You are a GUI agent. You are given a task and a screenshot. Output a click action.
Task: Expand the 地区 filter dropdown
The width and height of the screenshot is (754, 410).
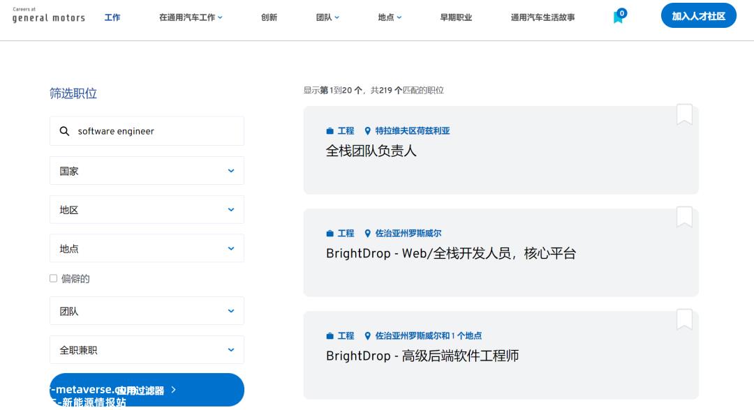(x=147, y=209)
